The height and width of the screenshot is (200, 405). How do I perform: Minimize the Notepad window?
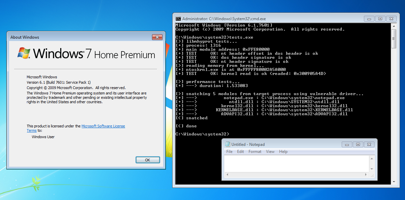click(347, 144)
